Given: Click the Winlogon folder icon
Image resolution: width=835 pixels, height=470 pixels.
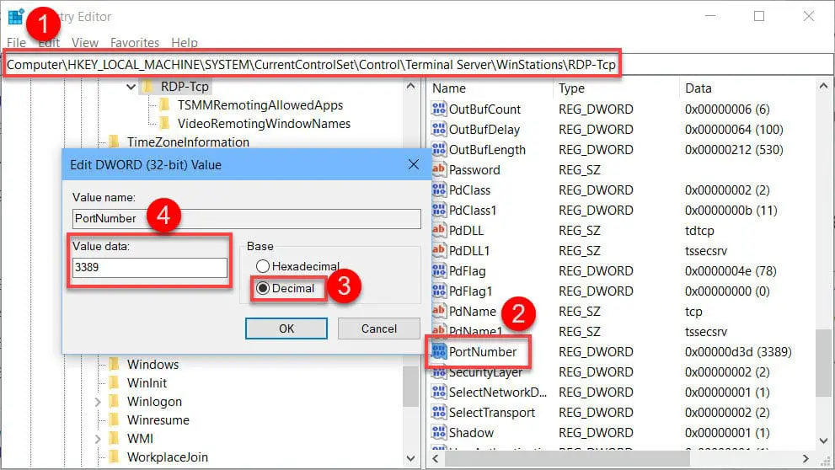Looking at the screenshot, I should (114, 401).
